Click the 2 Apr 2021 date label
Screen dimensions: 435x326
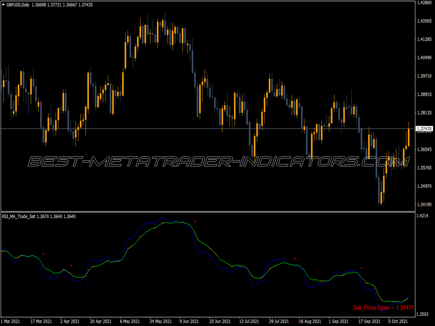tap(70, 322)
